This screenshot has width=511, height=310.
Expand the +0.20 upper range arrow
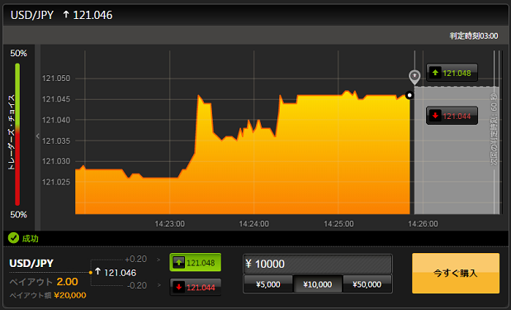159,260
